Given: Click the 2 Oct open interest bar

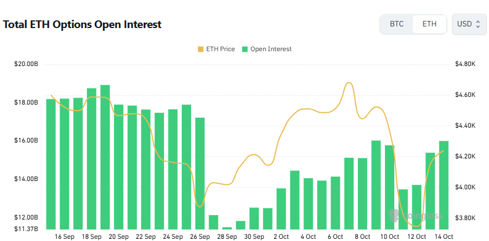Looking at the screenshot, I should (x=281, y=209).
